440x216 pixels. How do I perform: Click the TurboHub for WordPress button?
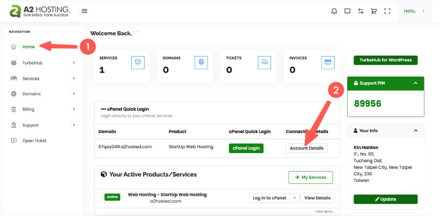tap(385, 60)
